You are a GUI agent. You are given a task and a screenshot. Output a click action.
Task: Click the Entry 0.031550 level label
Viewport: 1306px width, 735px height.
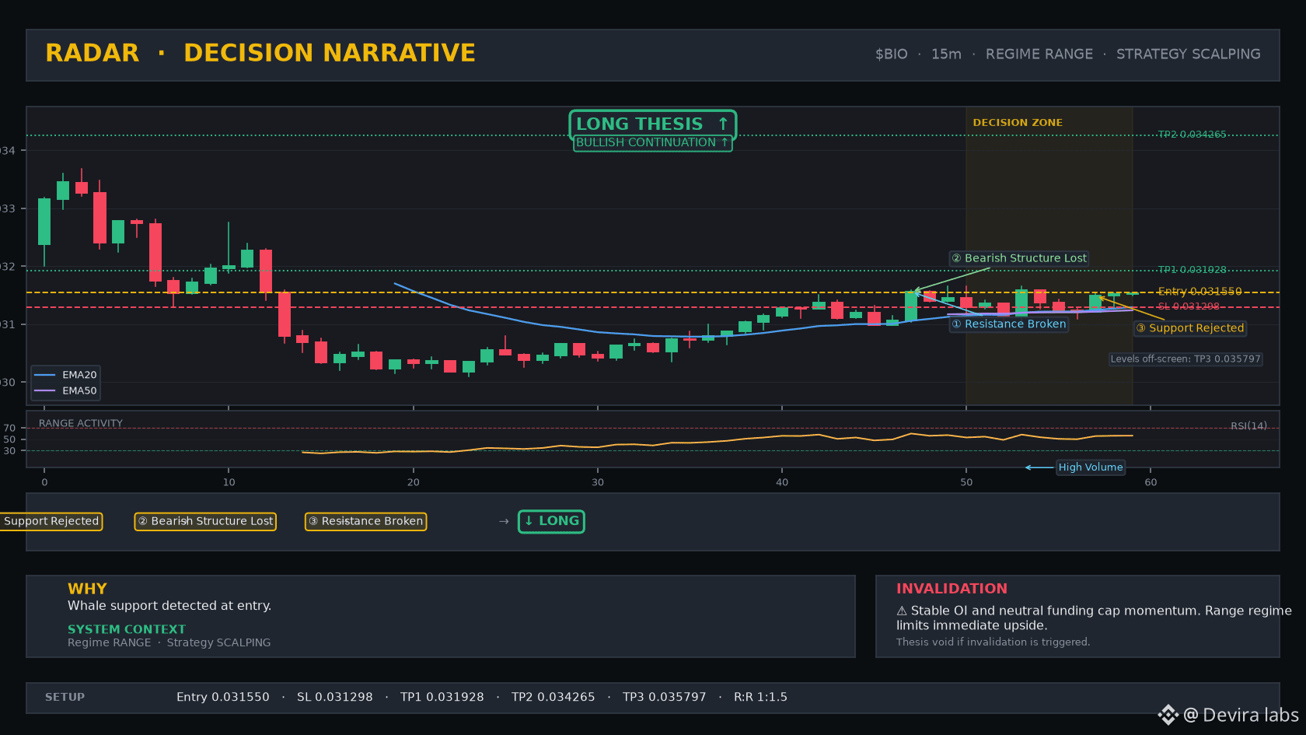(1199, 292)
